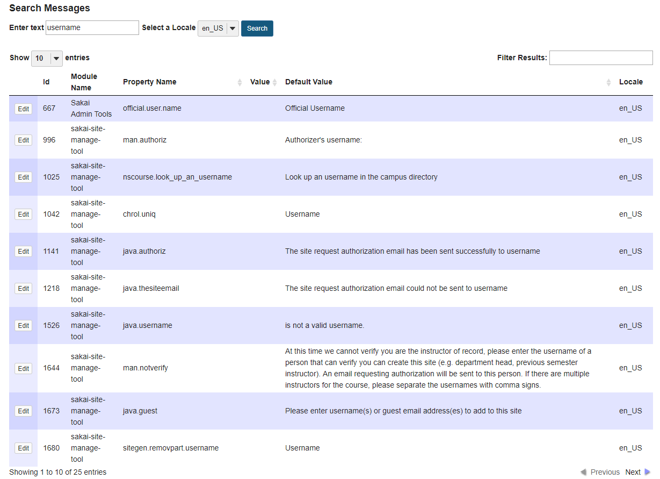660x479 pixels.
Task: Focus the Enter text search field
Action: pos(92,28)
